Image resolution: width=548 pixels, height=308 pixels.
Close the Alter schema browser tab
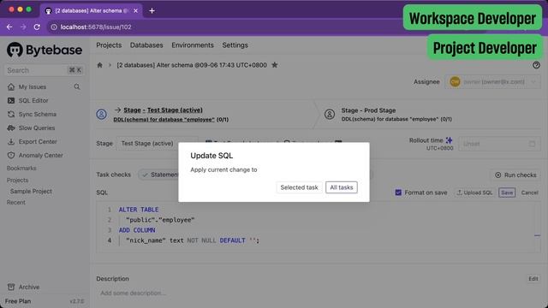click(135, 11)
